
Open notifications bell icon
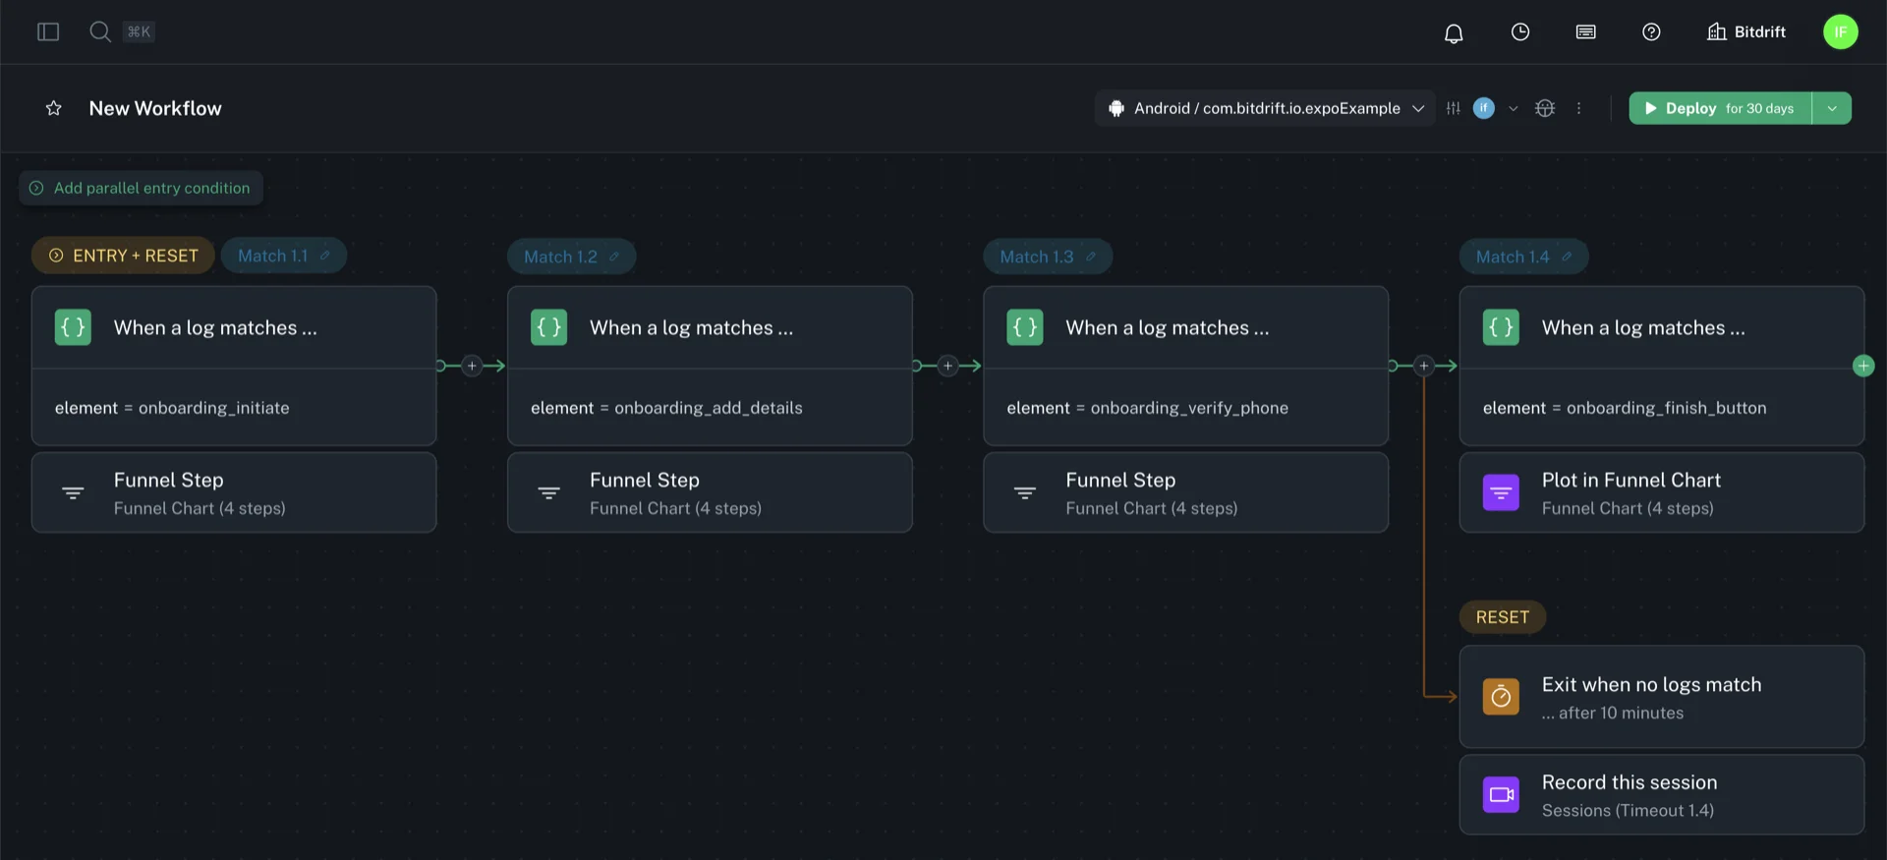coord(1453,33)
